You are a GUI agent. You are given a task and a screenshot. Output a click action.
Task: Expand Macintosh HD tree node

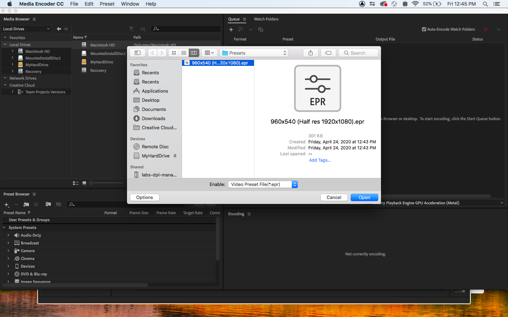tap(12, 51)
